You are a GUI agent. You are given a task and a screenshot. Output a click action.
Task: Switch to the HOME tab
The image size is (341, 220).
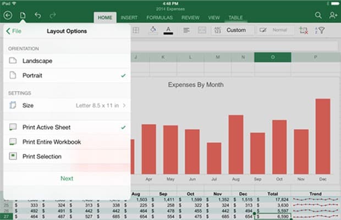pos(105,18)
